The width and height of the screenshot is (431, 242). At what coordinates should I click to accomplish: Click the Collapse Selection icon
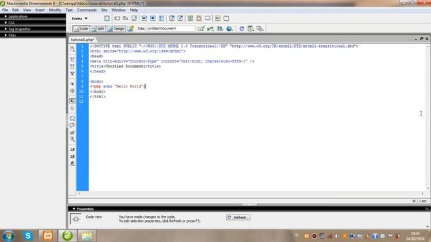[72, 67]
